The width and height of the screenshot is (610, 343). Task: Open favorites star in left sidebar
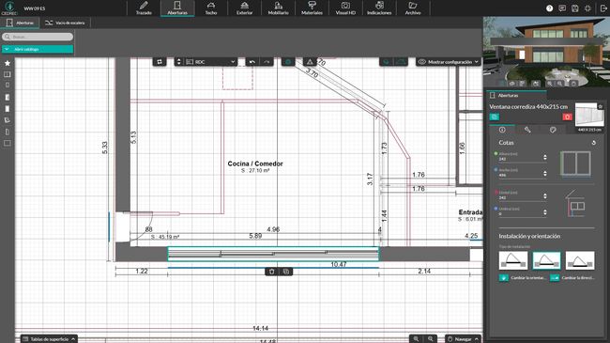(x=8, y=63)
